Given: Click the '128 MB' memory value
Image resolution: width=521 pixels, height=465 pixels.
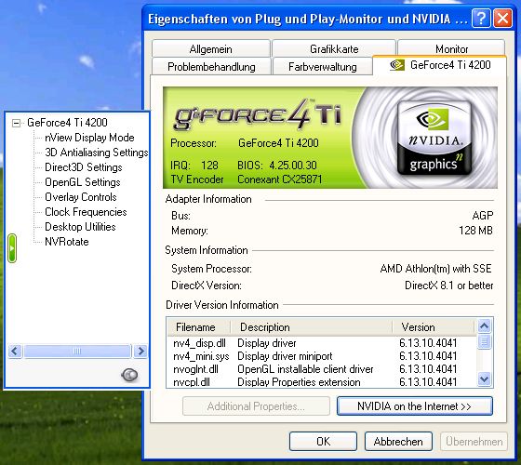Looking at the screenshot, I should tap(475, 231).
